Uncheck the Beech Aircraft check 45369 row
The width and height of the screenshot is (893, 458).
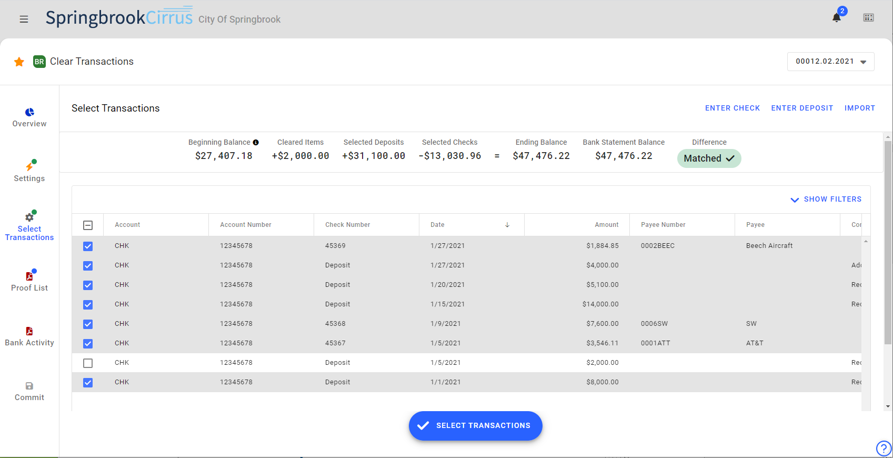pos(88,246)
